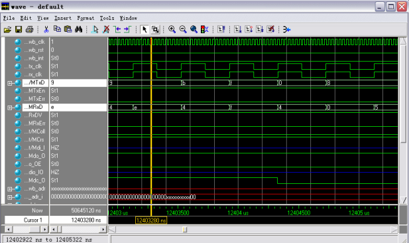409x243 pixels.
Task: Select the wb_rst signal
Action: click(34, 50)
